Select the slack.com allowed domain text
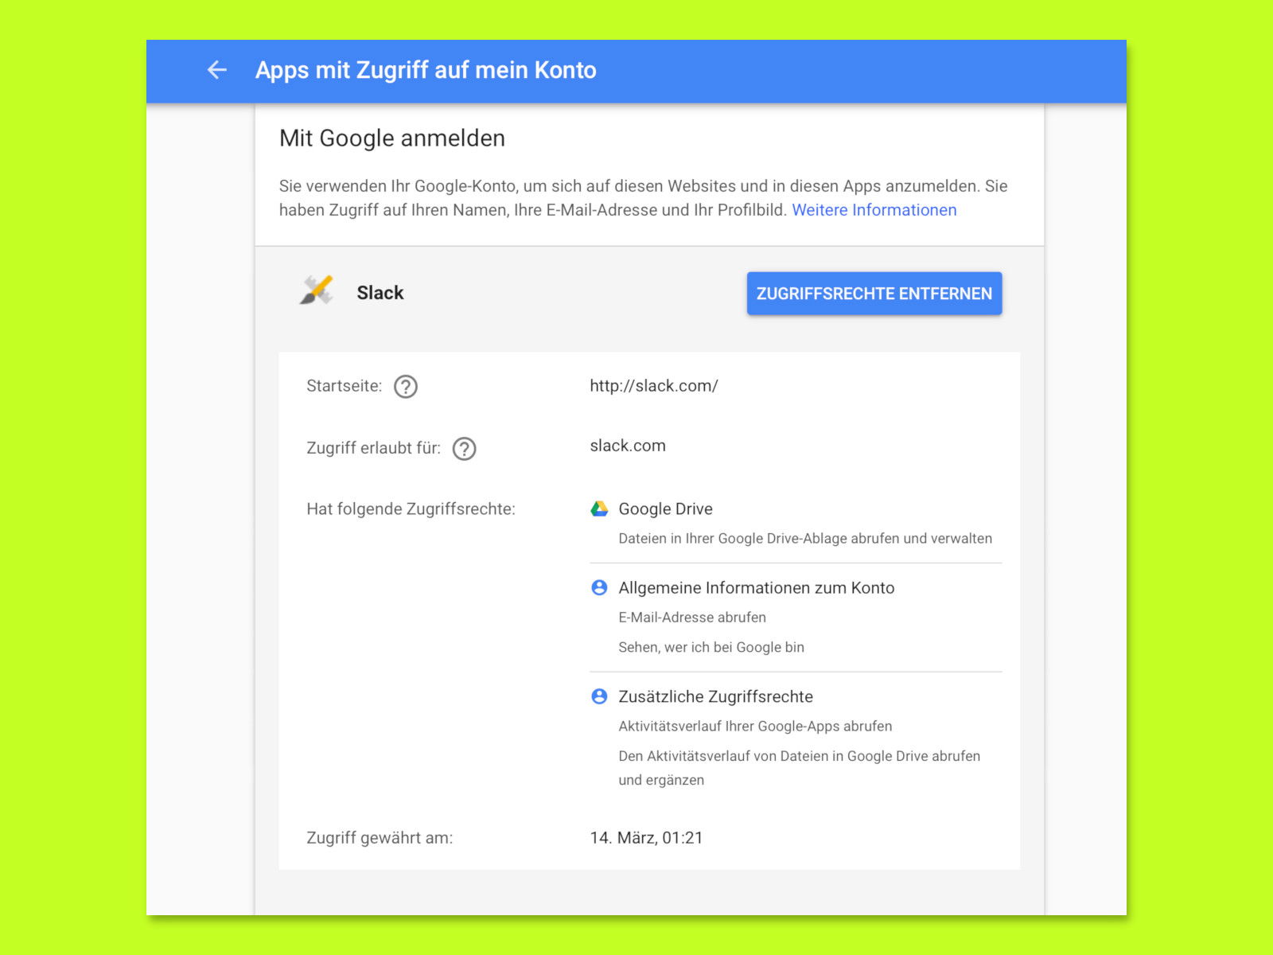Image resolution: width=1273 pixels, height=955 pixels. point(628,446)
